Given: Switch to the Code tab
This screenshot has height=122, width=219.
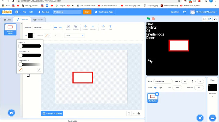Looking at the screenshot, I should 7,20.
